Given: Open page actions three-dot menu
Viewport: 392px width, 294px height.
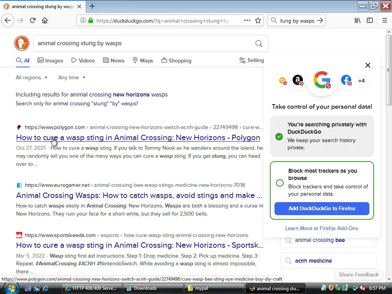Looking at the screenshot, I should click(x=247, y=21).
